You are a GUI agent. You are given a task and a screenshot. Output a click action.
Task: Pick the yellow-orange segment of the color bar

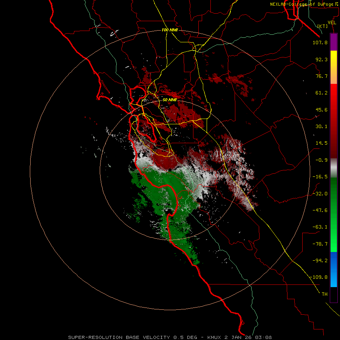click(334, 67)
